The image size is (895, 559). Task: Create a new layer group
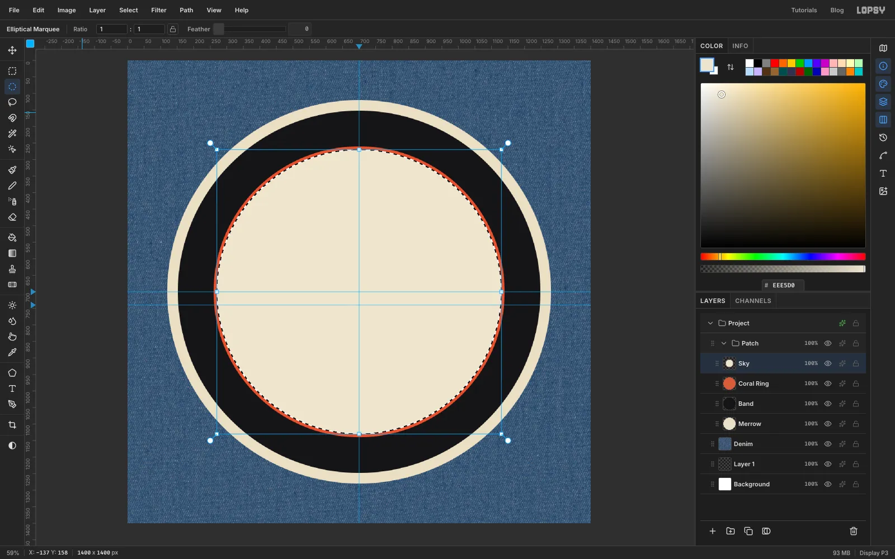point(731,531)
